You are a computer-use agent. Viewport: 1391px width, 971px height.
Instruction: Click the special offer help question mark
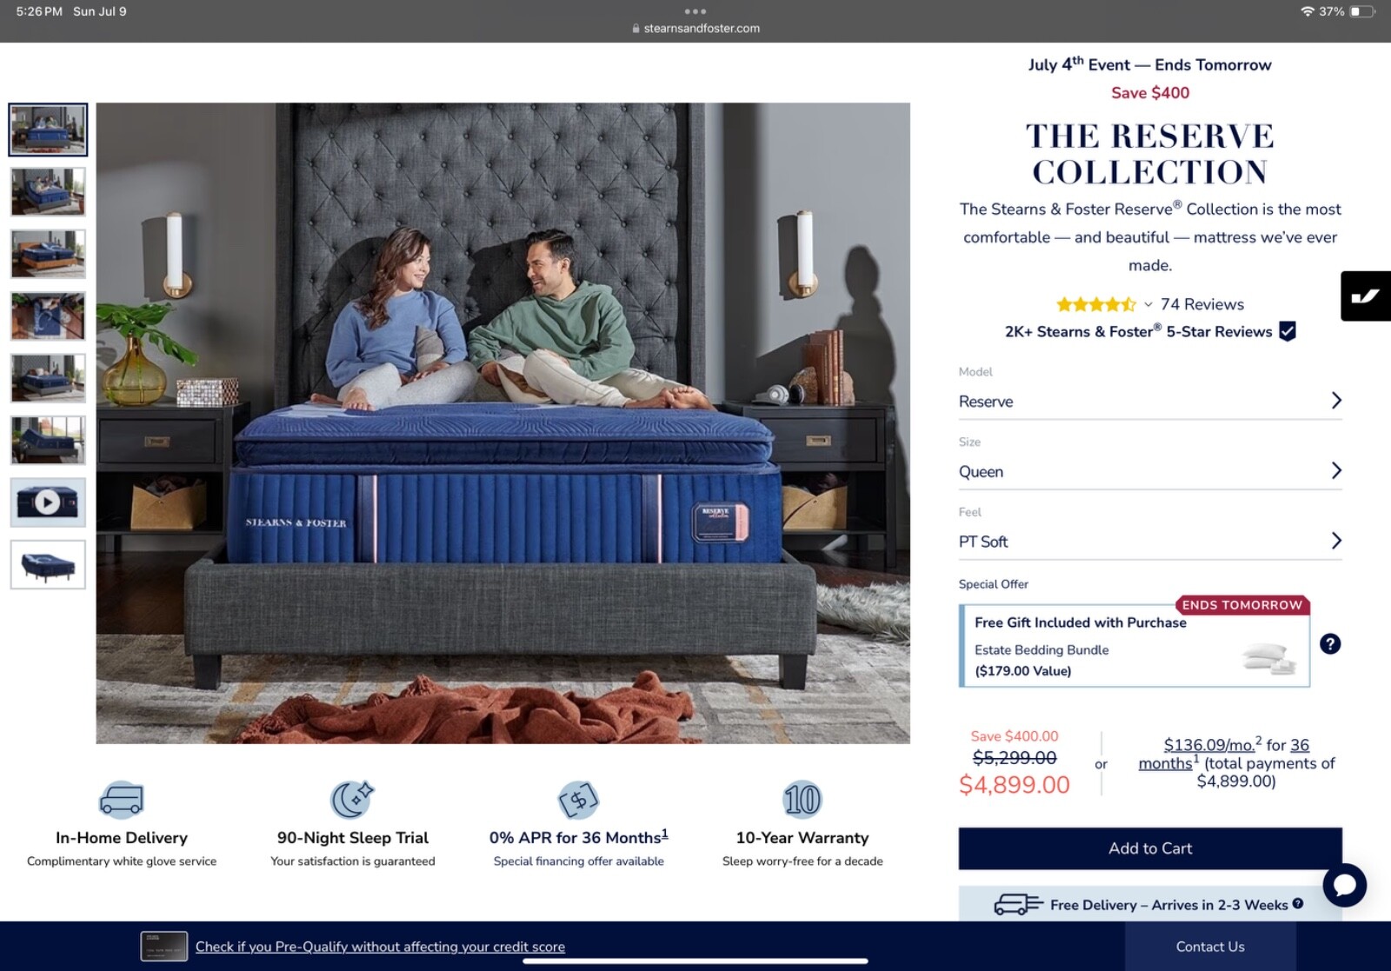(1330, 644)
